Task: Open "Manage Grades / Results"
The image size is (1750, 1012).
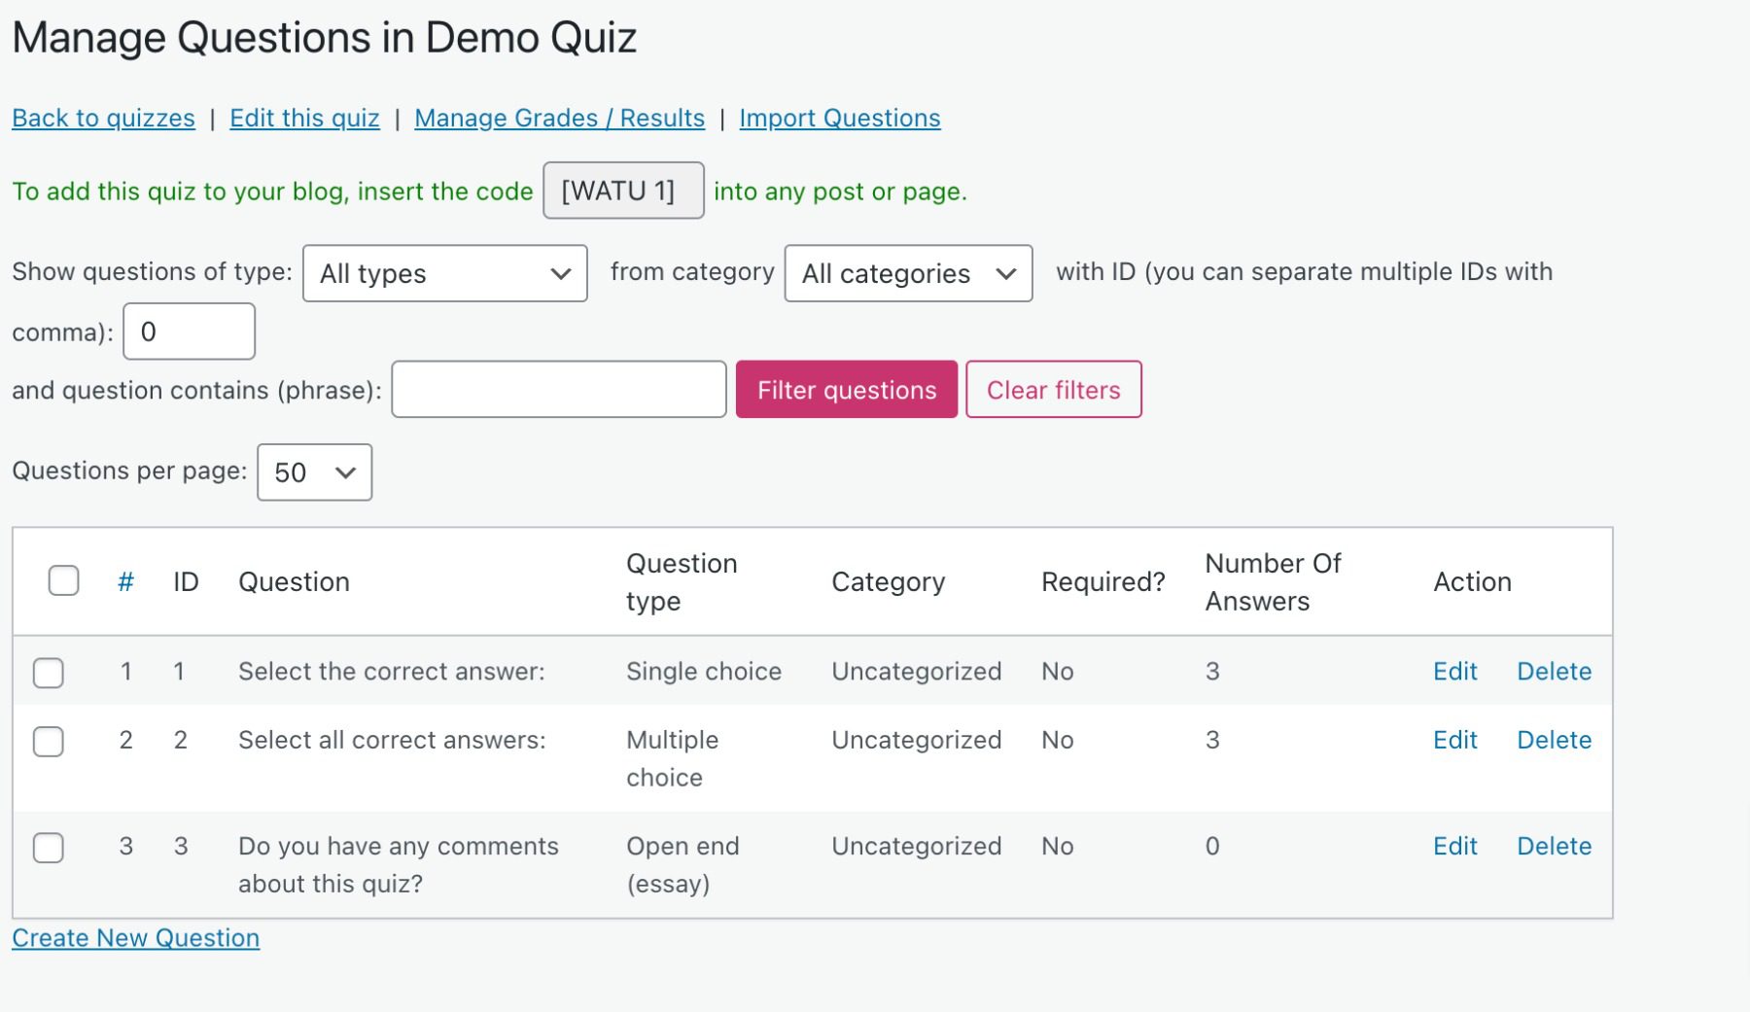Action: [559, 118]
